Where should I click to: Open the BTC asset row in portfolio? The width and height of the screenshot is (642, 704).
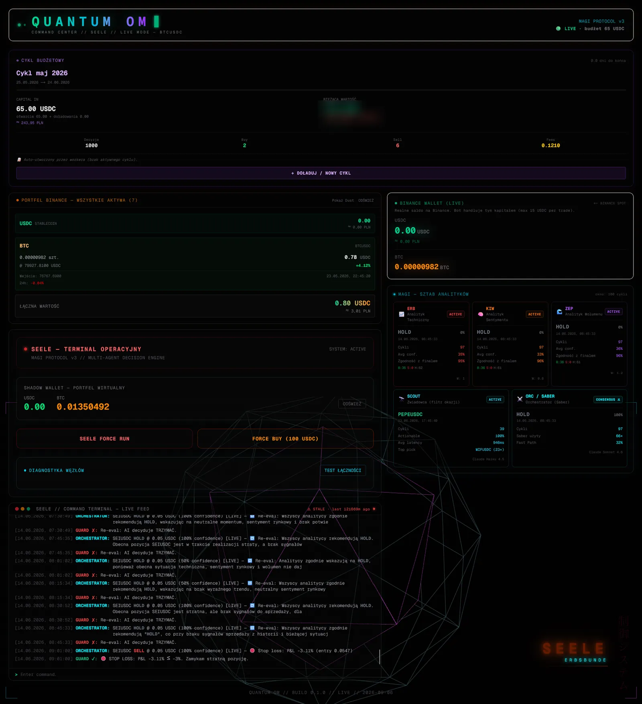(x=195, y=264)
